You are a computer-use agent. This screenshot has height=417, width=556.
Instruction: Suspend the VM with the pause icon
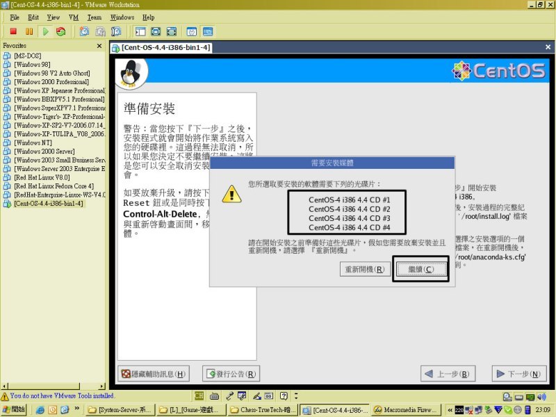tap(29, 31)
